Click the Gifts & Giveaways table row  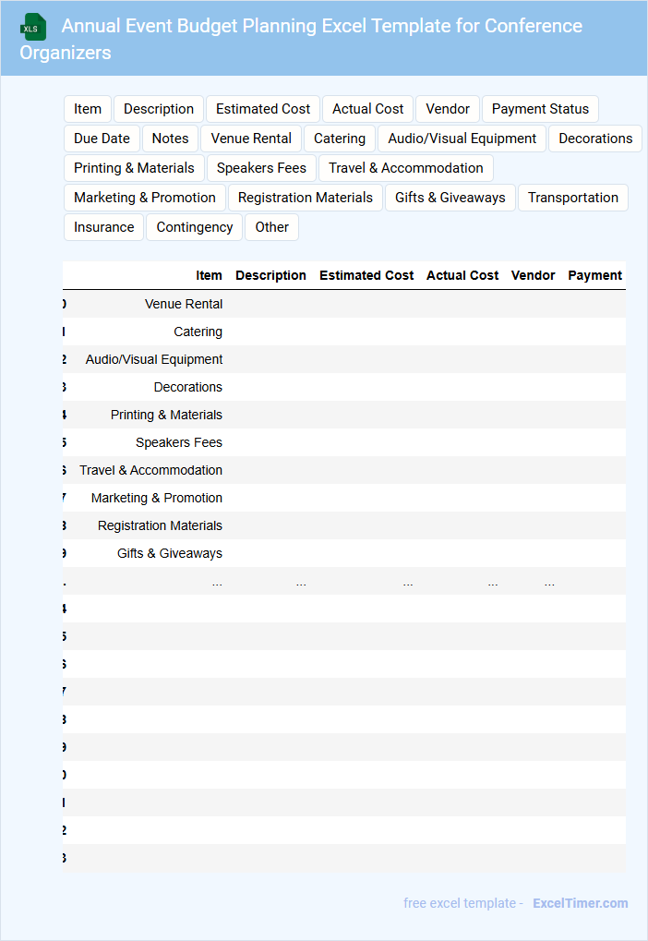point(344,553)
